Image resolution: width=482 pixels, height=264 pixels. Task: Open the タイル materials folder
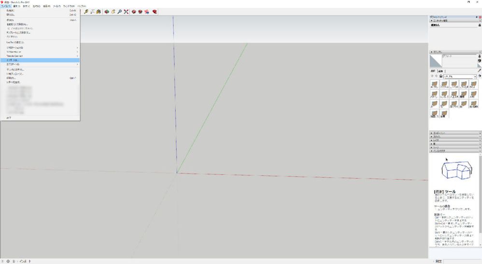pyautogui.click(x=473, y=84)
